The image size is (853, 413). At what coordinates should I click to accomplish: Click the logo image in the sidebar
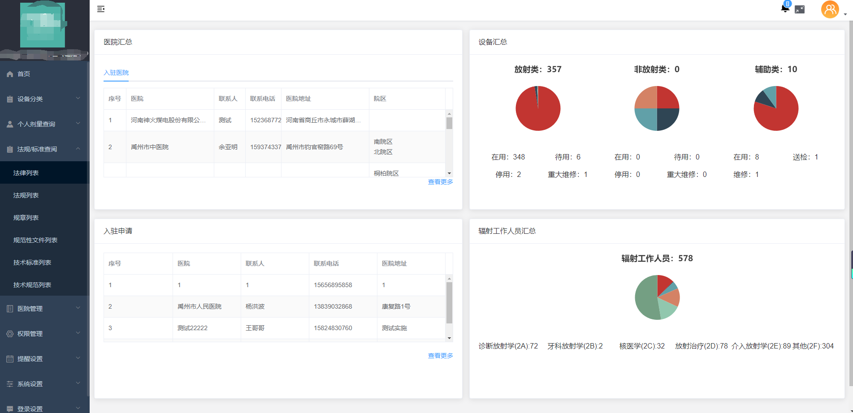click(x=43, y=25)
